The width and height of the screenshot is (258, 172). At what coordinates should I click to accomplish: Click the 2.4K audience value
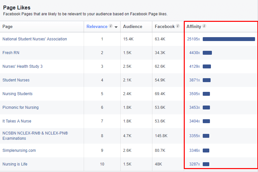coord(127,94)
